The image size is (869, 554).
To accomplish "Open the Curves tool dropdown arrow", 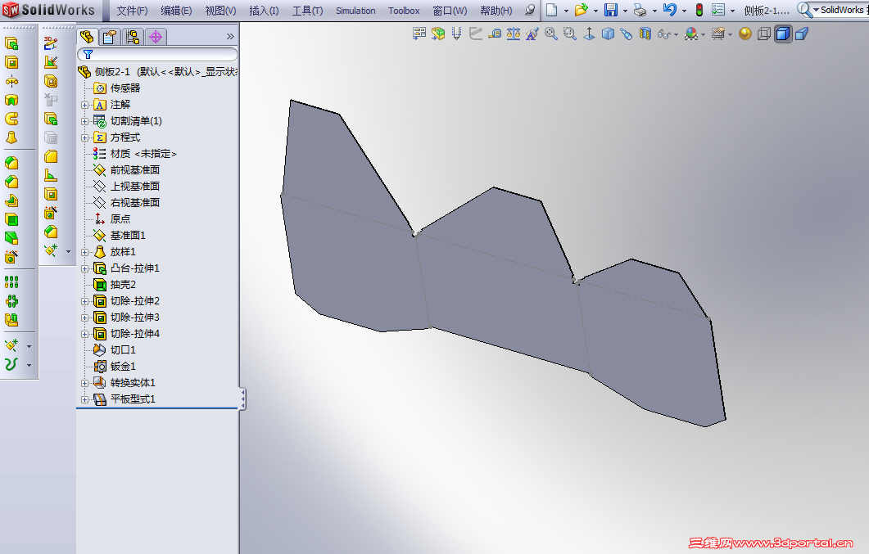I will tap(29, 365).
